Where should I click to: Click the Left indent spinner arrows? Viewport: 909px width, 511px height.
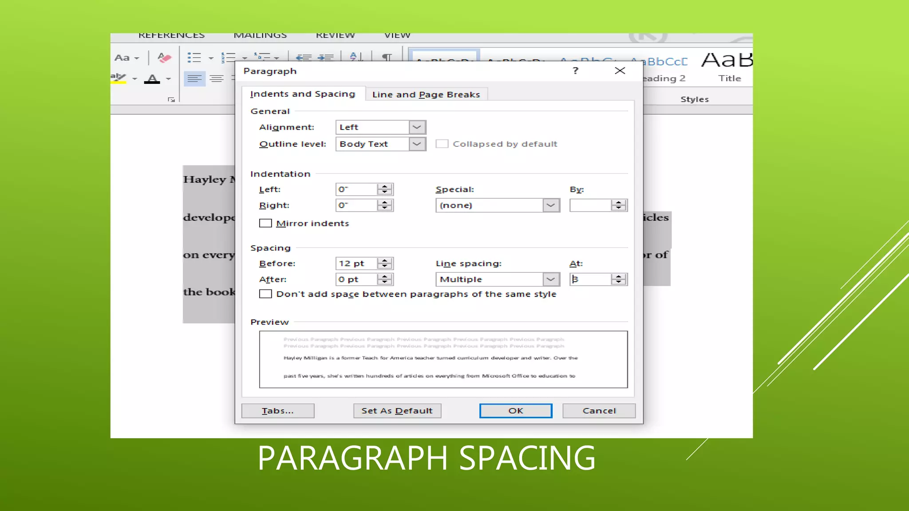(x=385, y=189)
